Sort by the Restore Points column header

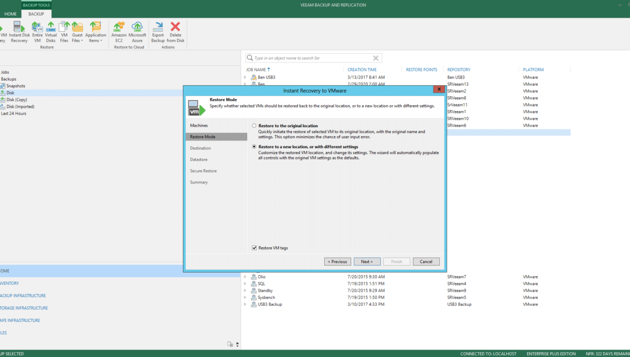[422, 69]
